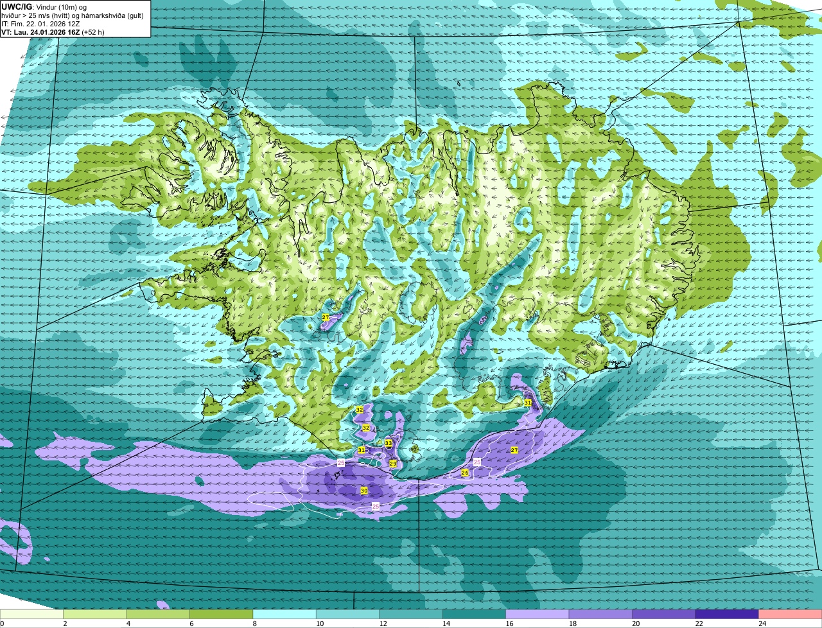Click the salmon pink above-24 m/s legend swatch
The height and width of the screenshot is (628, 822).
(791, 614)
